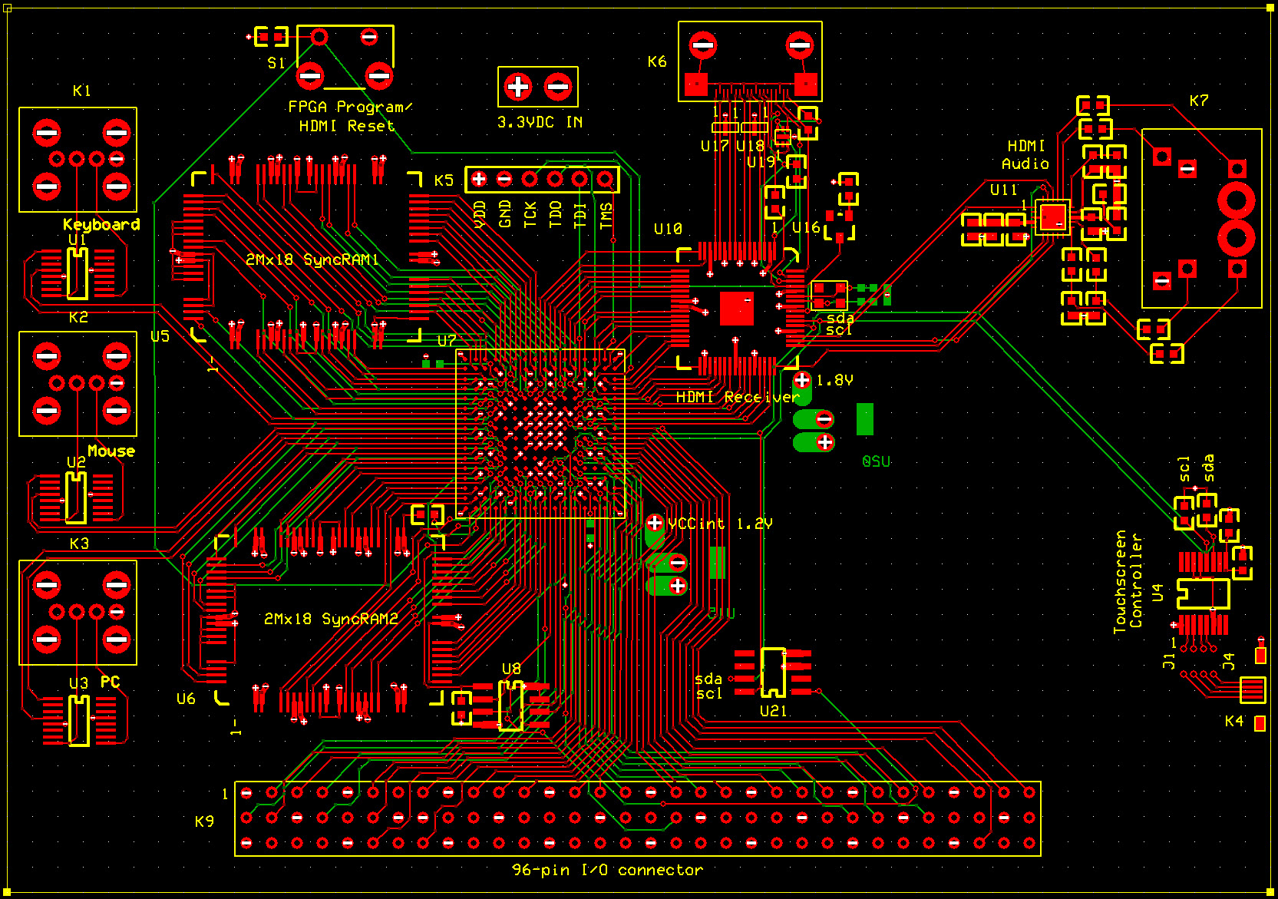Click the U1 chip below Keyboard connector
Viewport: 1278px width, 899px height.
click(78, 273)
